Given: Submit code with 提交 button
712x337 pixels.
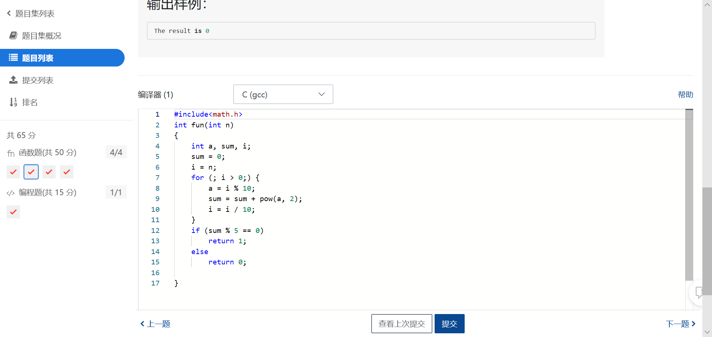Looking at the screenshot, I should tap(449, 324).
